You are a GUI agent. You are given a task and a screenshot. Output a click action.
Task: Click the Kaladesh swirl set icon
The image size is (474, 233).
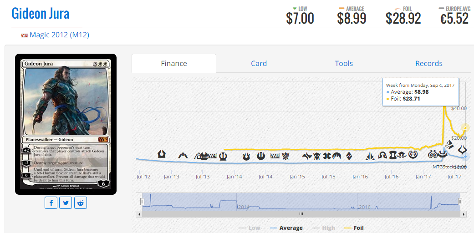pyautogui.click(x=413, y=155)
